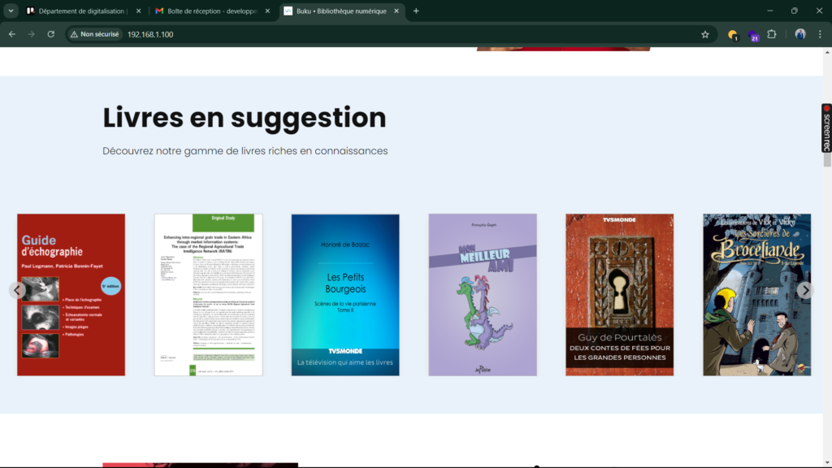
Task: Show previous books with carousel left arrow
Action: click(18, 290)
